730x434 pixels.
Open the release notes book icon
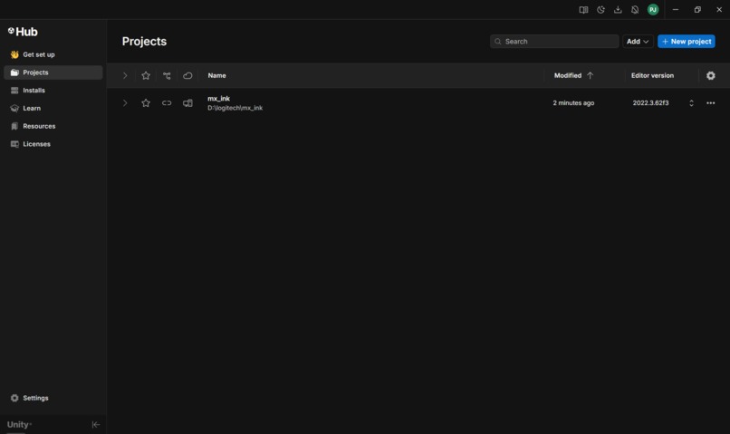tap(583, 10)
